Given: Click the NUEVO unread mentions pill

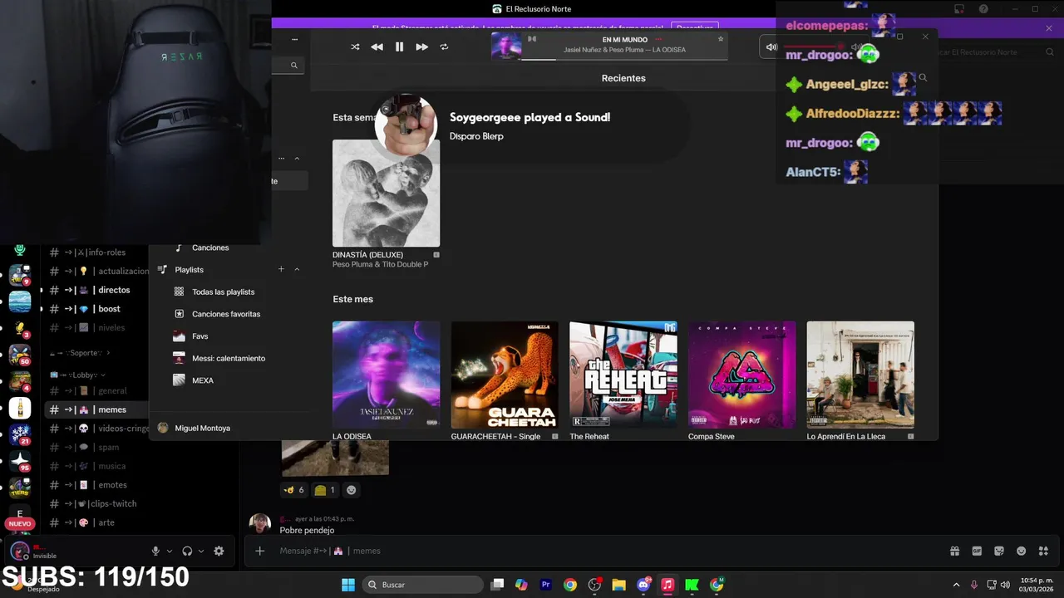Looking at the screenshot, I should click(x=20, y=524).
